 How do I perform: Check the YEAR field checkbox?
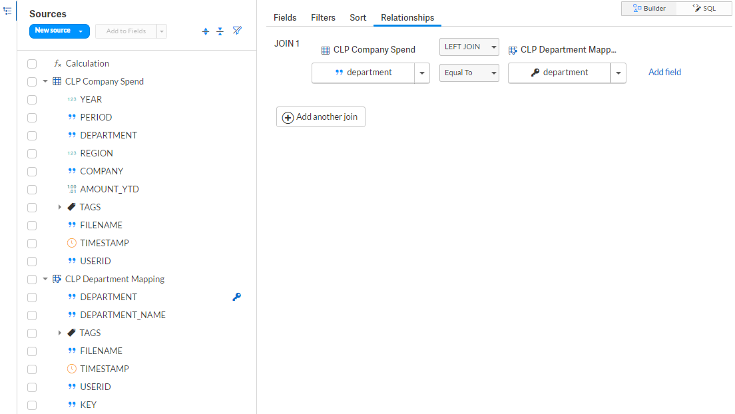32,100
